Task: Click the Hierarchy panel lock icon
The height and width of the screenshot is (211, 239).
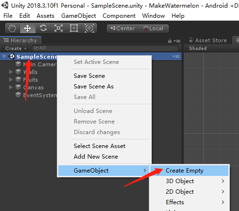Action: (x=170, y=41)
